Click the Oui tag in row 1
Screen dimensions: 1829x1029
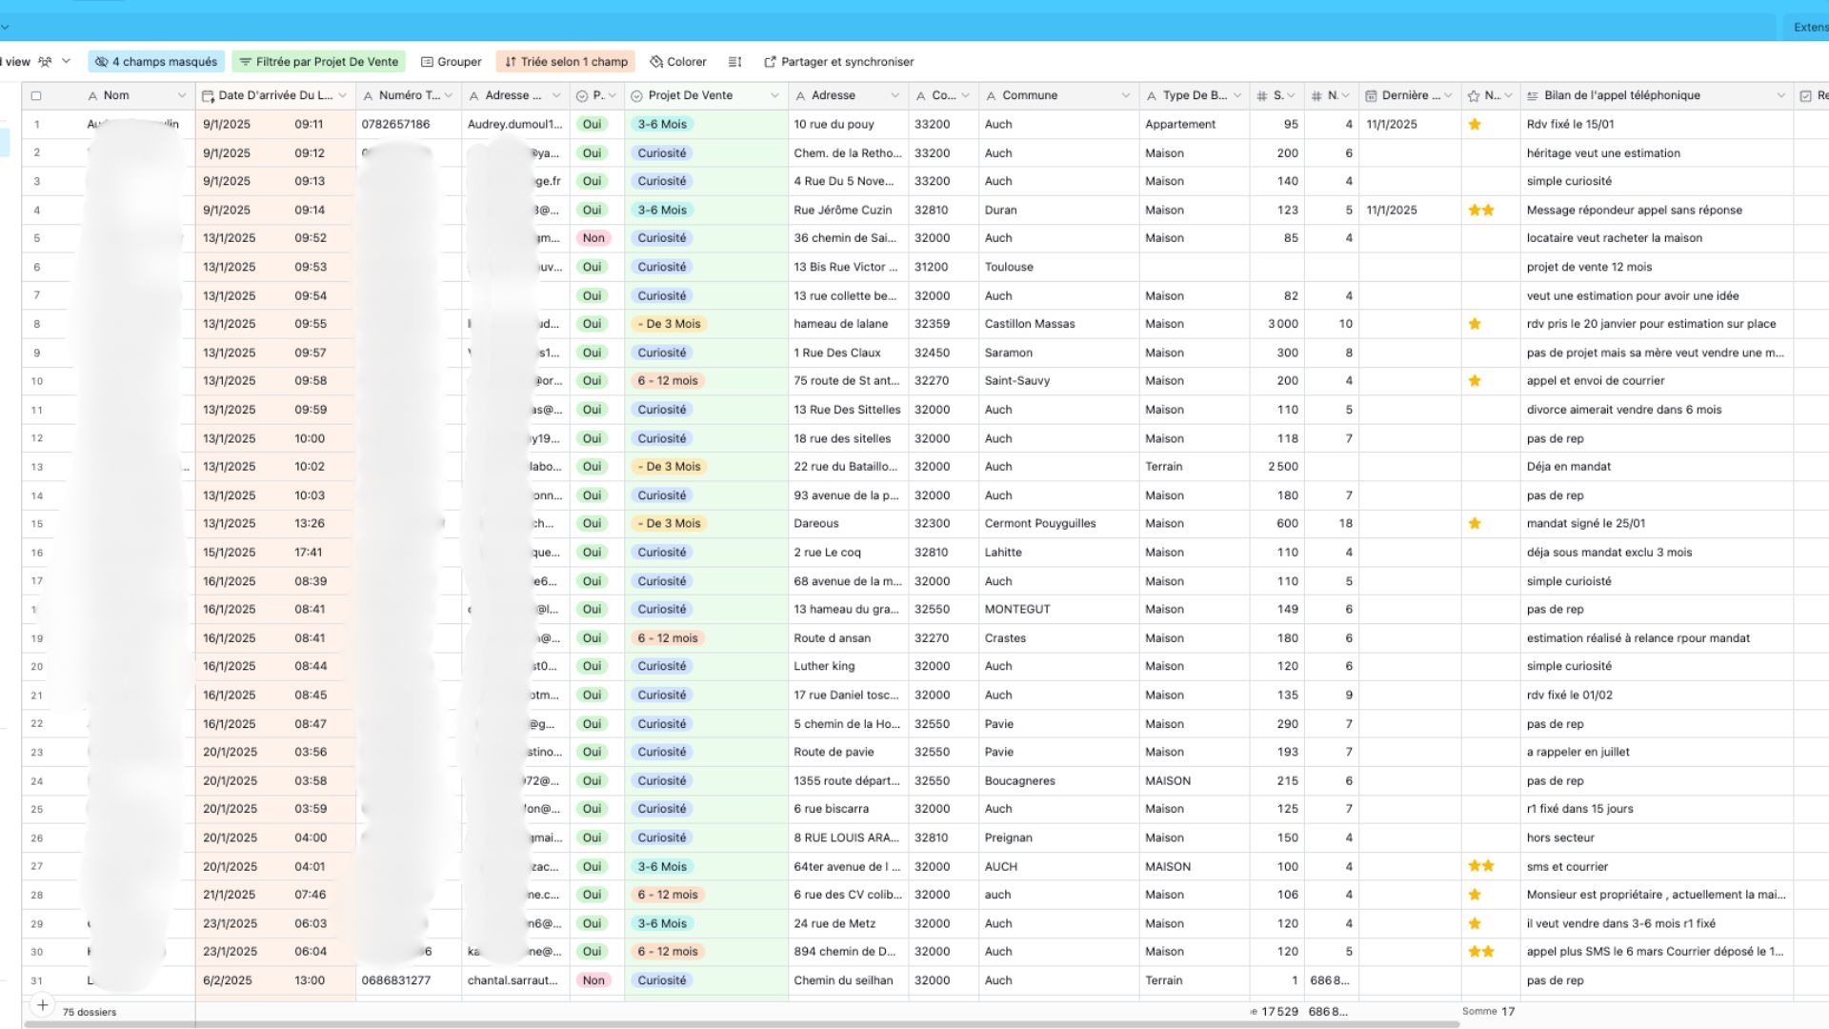coord(592,124)
